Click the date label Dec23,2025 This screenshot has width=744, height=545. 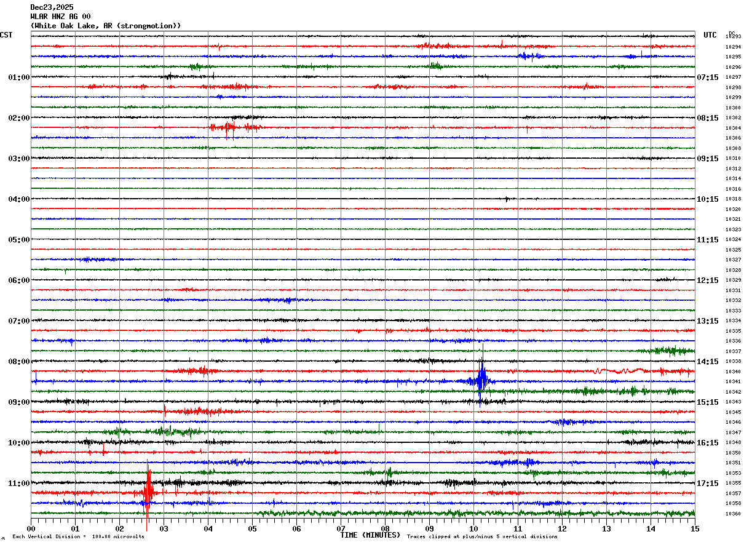(x=52, y=7)
